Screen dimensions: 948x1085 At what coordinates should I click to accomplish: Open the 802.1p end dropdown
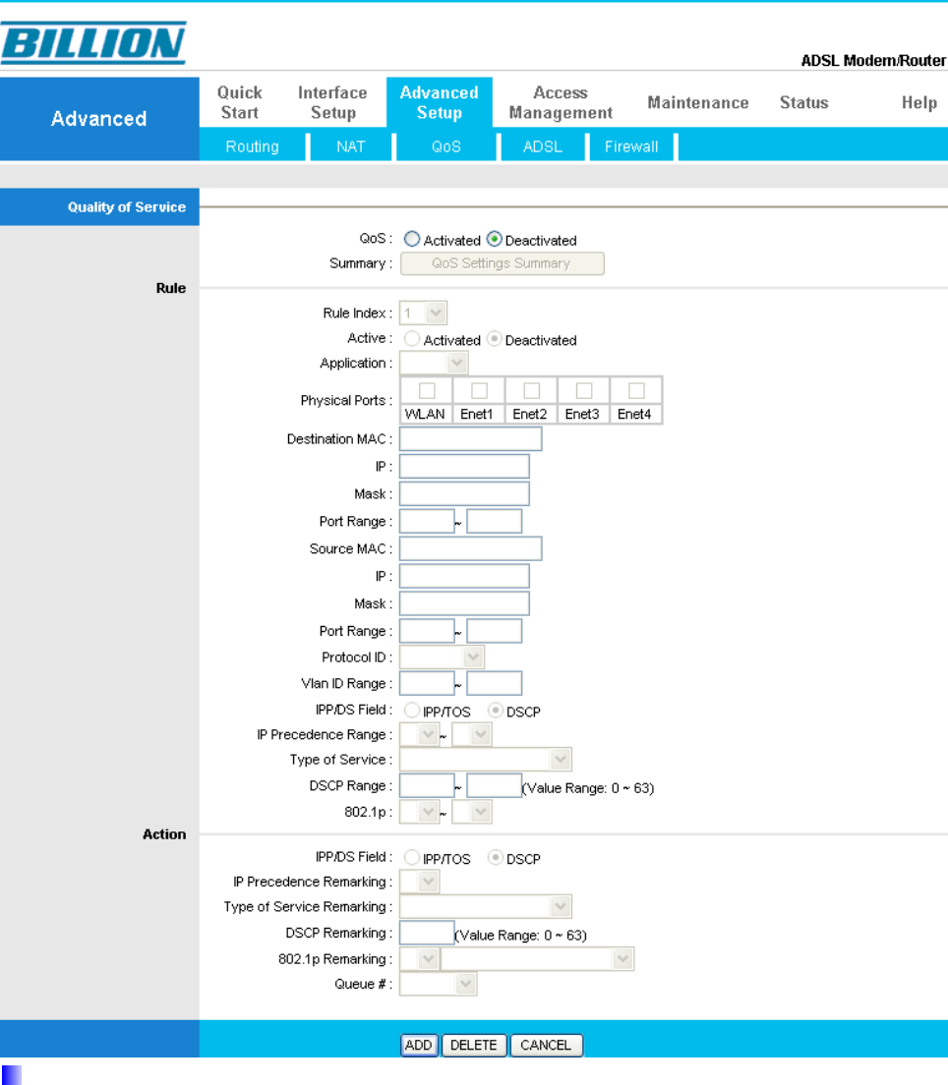tap(472, 812)
